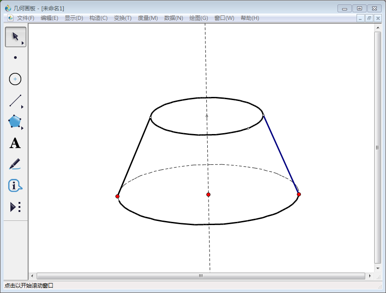Open the 帮助(H) menu
This screenshot has height=293, width=386.
click(x=250, y=18)
